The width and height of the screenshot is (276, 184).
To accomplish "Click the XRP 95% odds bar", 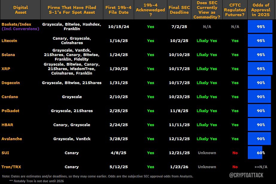I will pos(260,68).
